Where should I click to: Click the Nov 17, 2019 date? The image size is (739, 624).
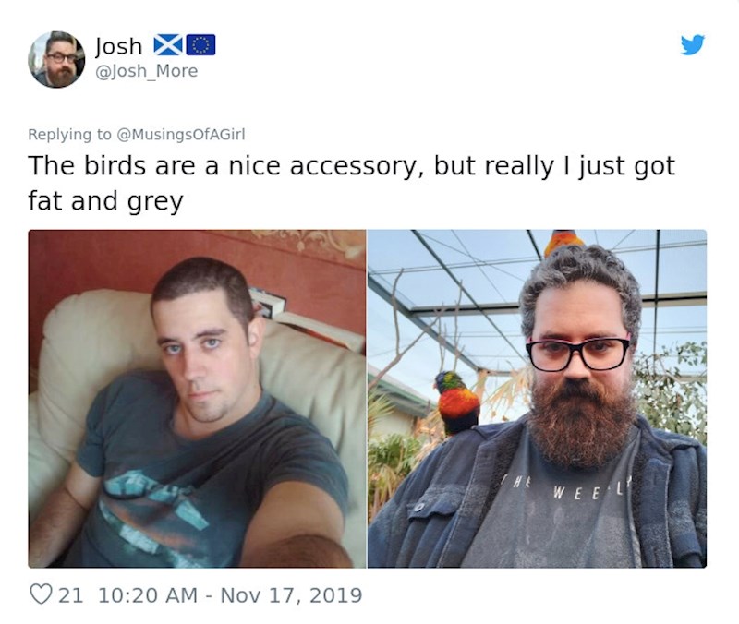pos(291,594)
